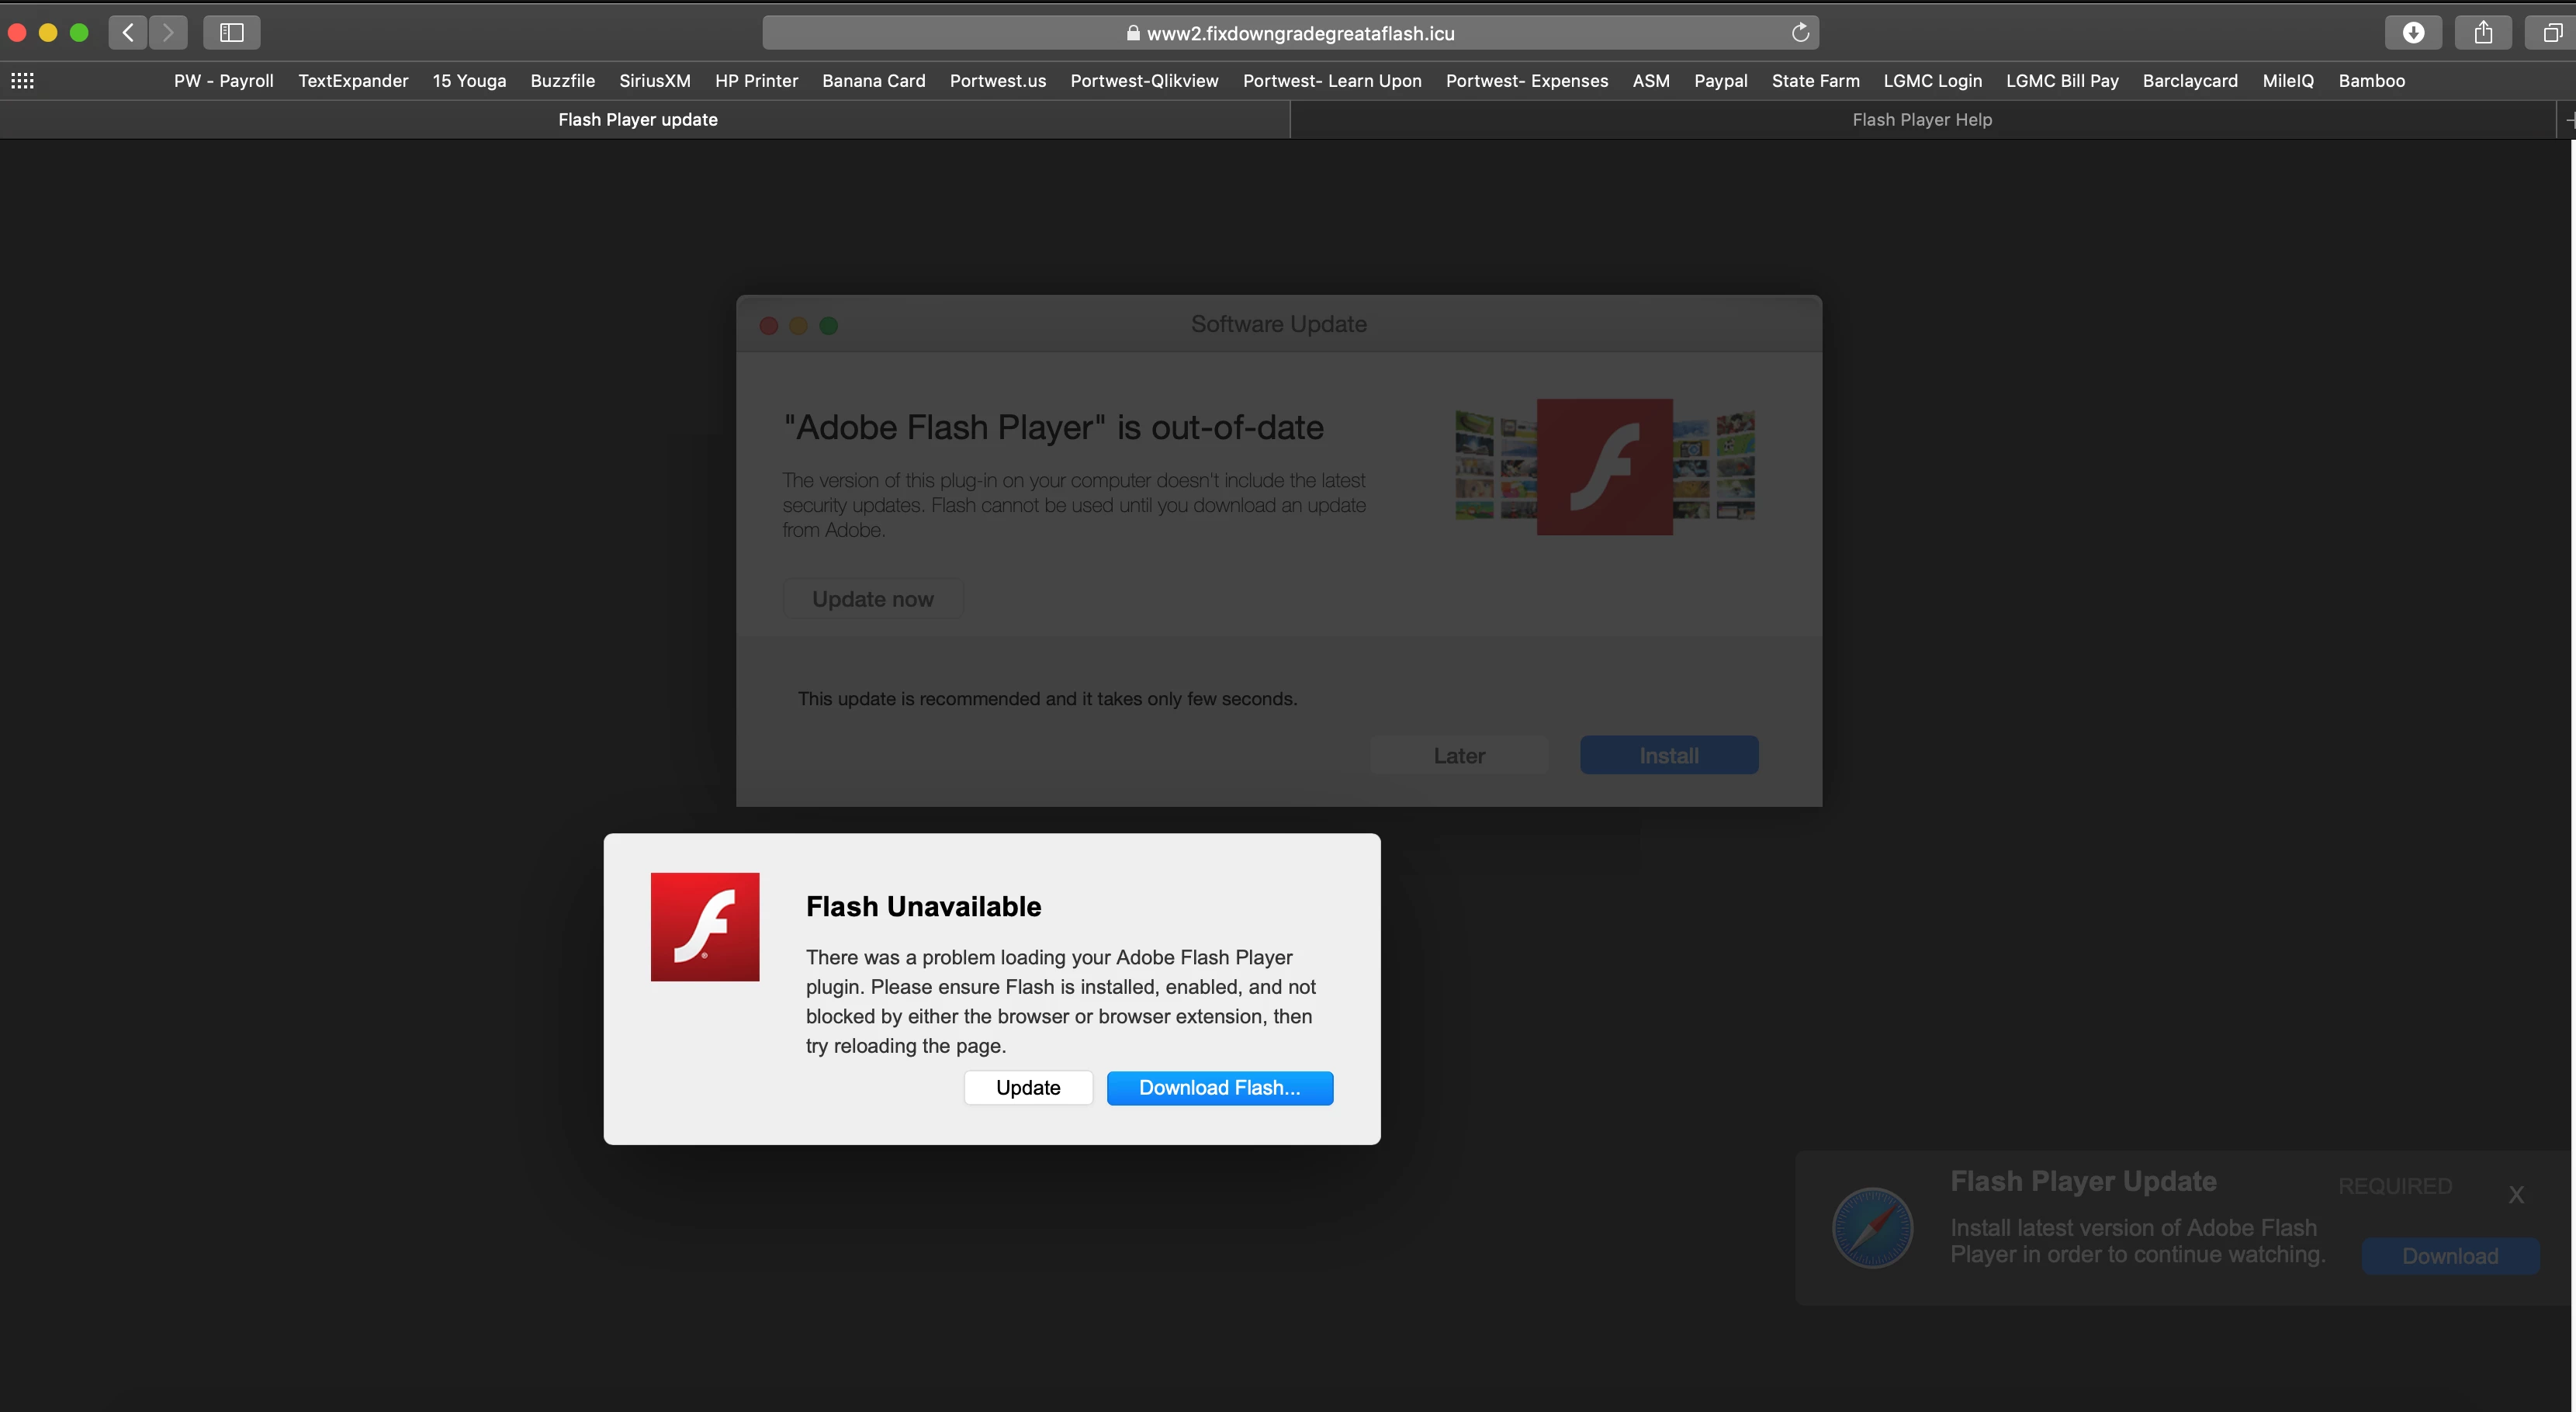
Task: Click the Share icon
Action: click(x=2483, y=33)
